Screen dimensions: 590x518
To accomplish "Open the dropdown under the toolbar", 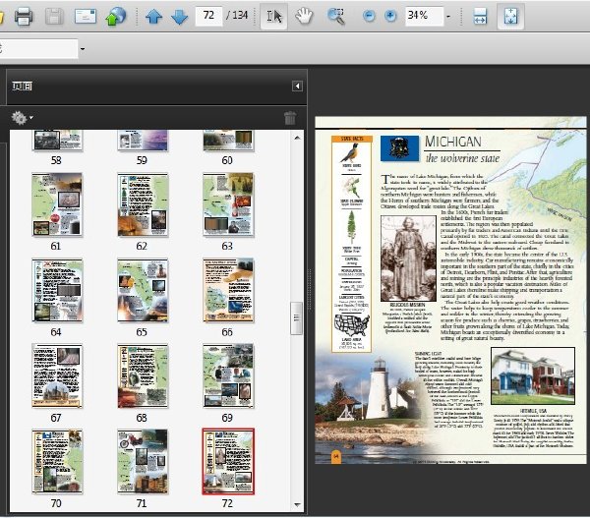I will click(83, 49).
